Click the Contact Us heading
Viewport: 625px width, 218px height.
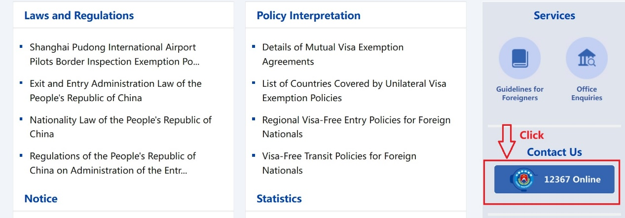click(554, 152)
